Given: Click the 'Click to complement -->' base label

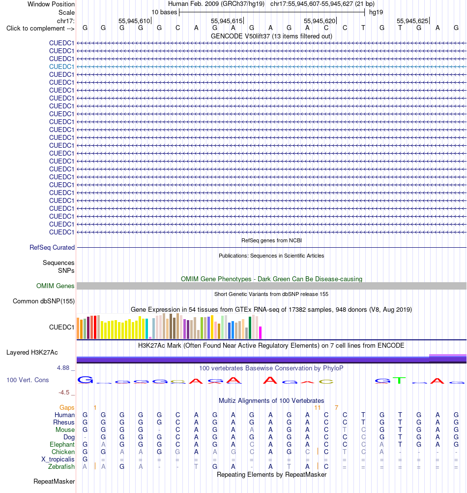Looking at the screenshot, I should click(40, 28).
